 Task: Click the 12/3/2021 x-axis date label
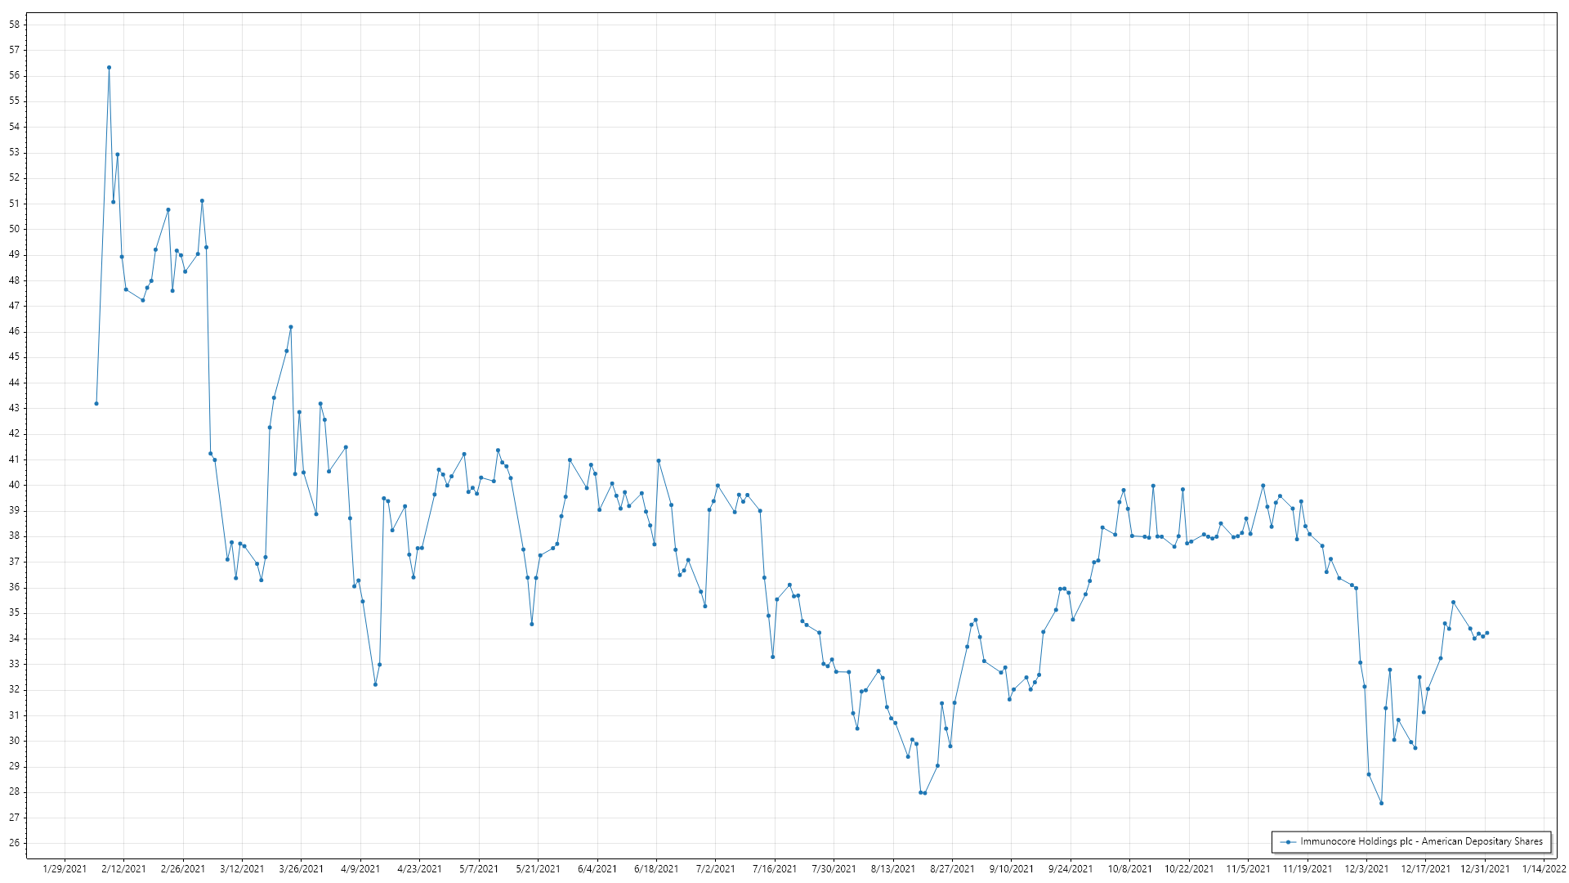(1366, 869)
